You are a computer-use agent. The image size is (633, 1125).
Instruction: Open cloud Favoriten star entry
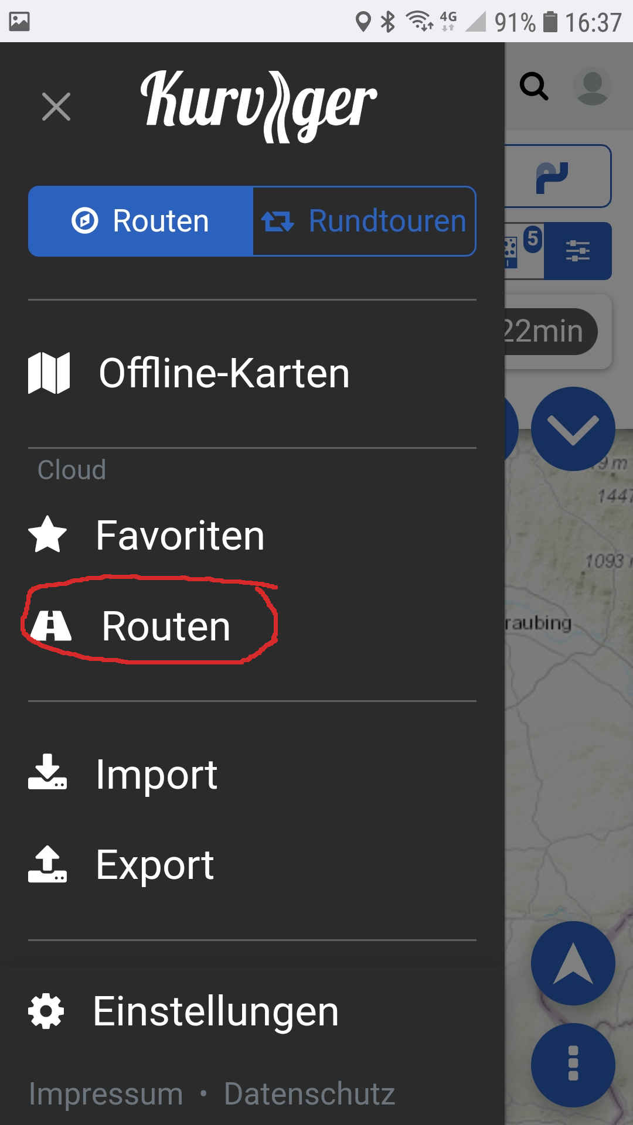47,534
